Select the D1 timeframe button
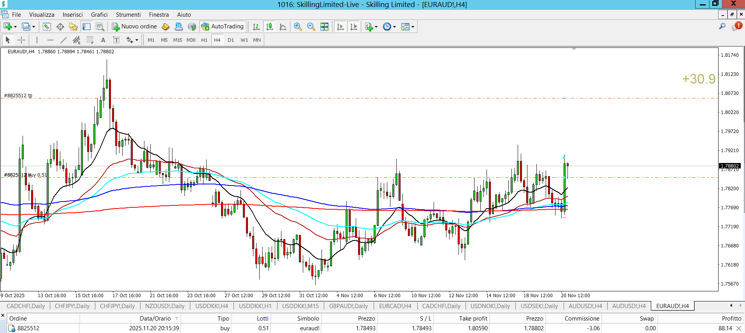The width and height of the screenshot is (745, 333). (231, 40)
